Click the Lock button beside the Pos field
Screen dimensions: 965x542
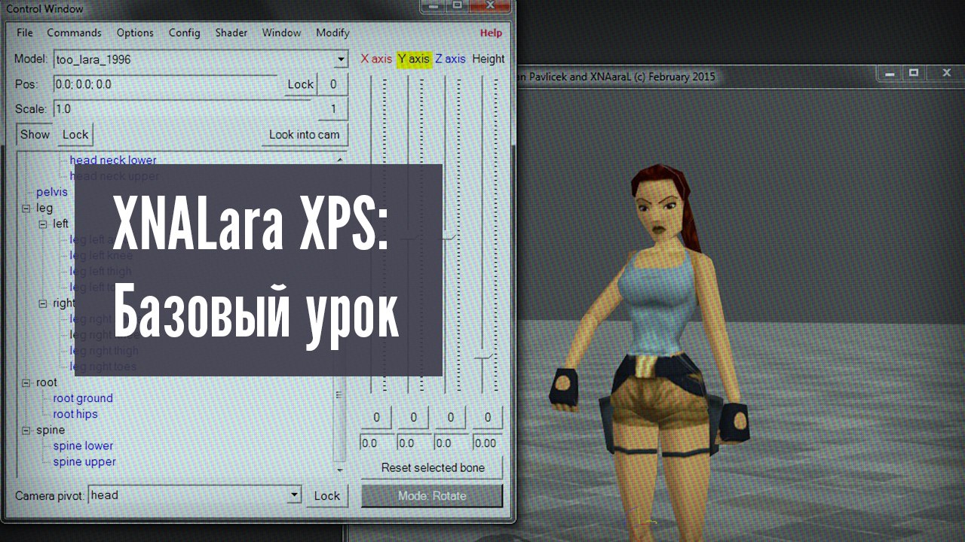pyautogui.click(x=300, y=84)
